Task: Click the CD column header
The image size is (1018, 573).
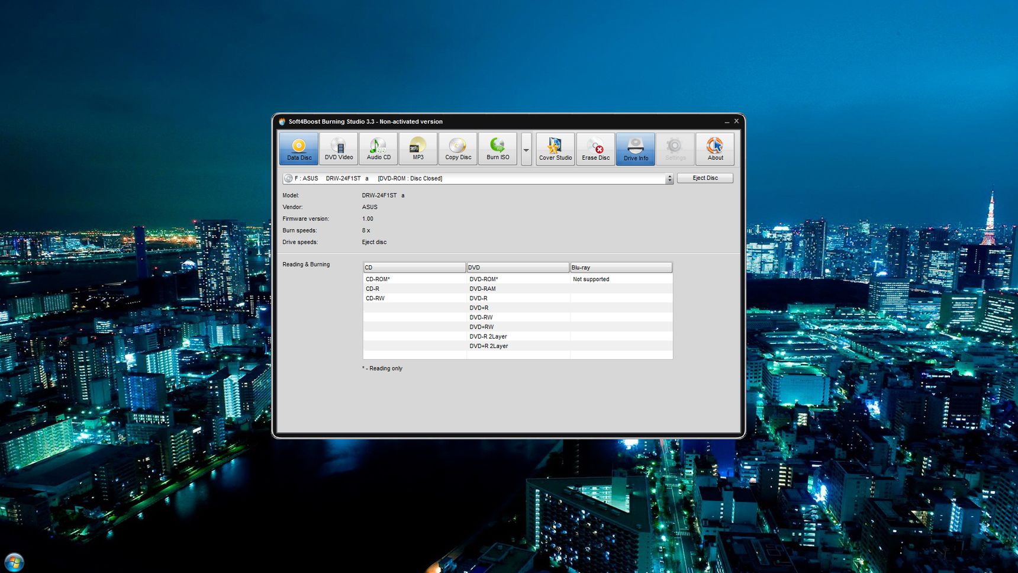Action: click(x=414, y=268)
